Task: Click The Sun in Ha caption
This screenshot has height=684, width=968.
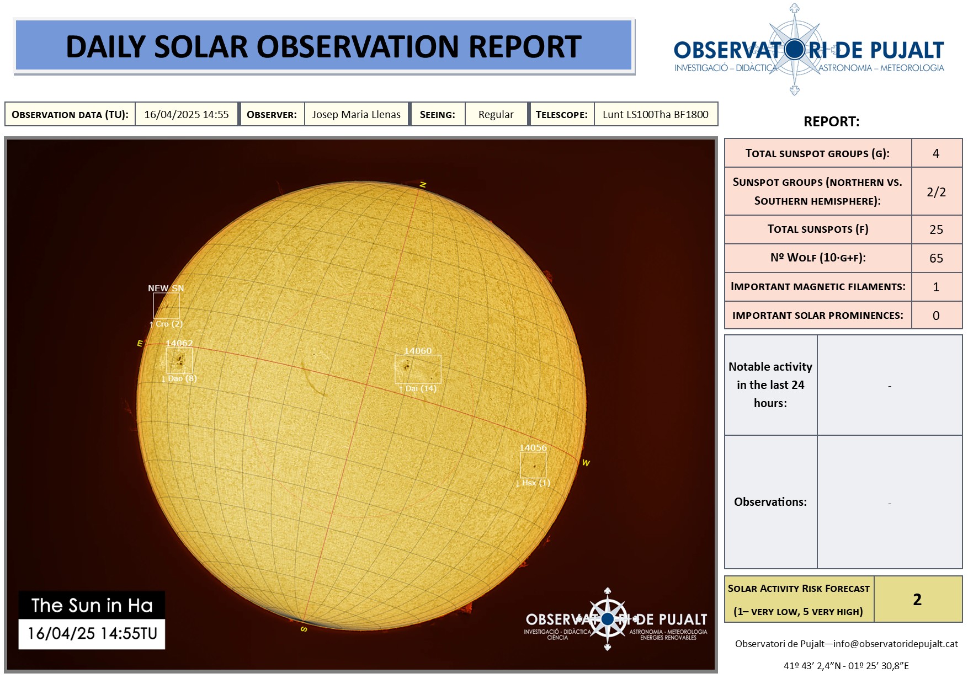Action: 92,605
